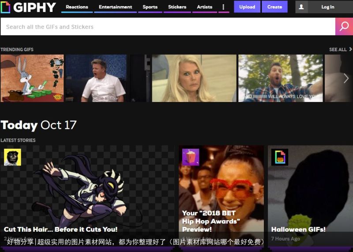Open the GIPHY pumpkin avatar icon
The height and width of the screenshot is (252, 353).
click(280, 157)
